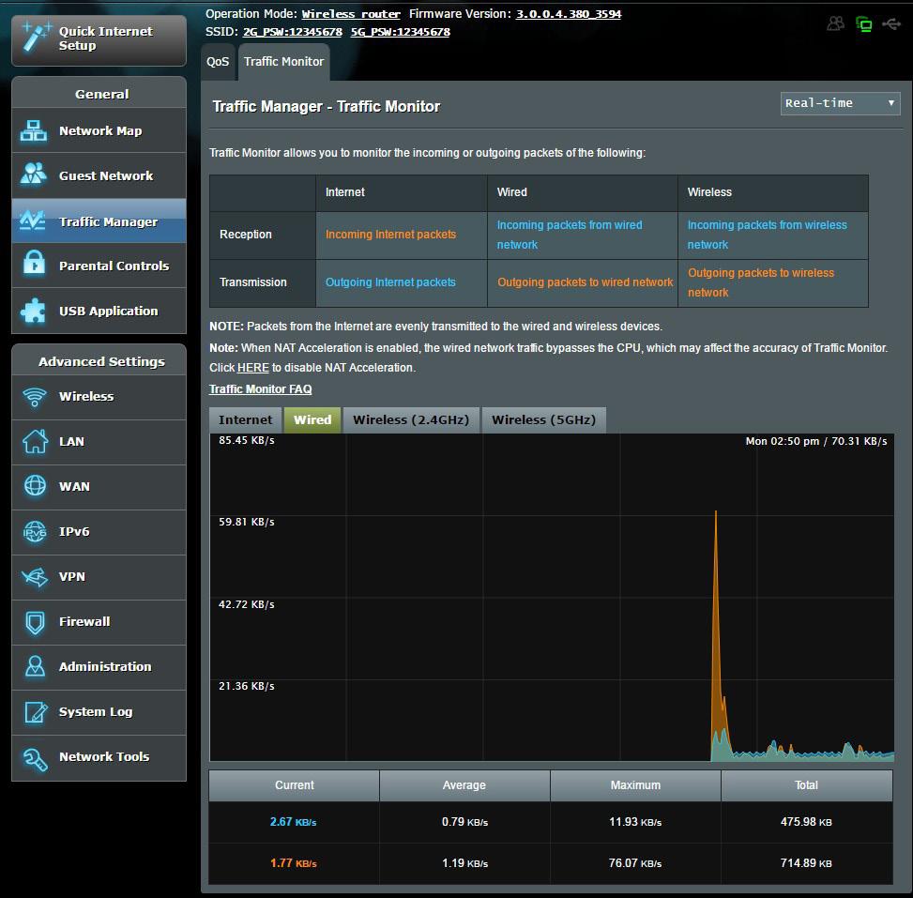Click the 85.45 KB/s graph axis label

pos(246,440)
